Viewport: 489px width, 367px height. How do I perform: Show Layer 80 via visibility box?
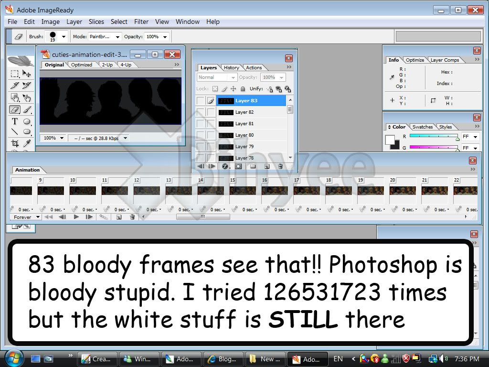pos(200,135)
